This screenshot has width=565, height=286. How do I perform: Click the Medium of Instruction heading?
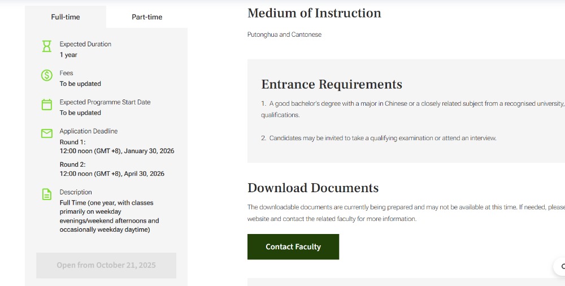tap(314, 13)
